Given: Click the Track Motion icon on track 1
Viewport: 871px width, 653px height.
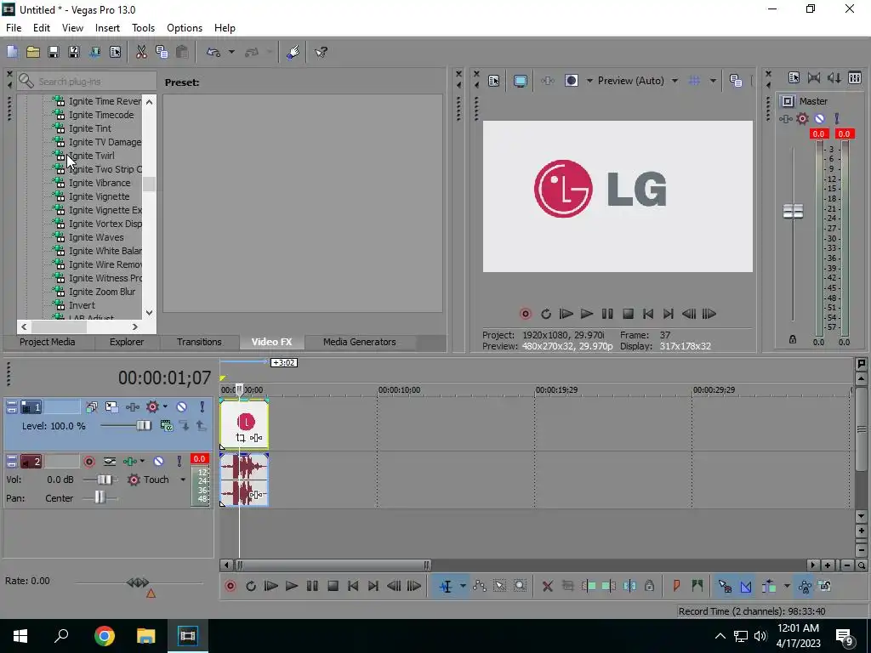Looking at the screenshot, I should [x=111, y=407].
